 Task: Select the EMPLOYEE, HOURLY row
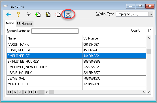pyautogui.click(x=77, y=62)
